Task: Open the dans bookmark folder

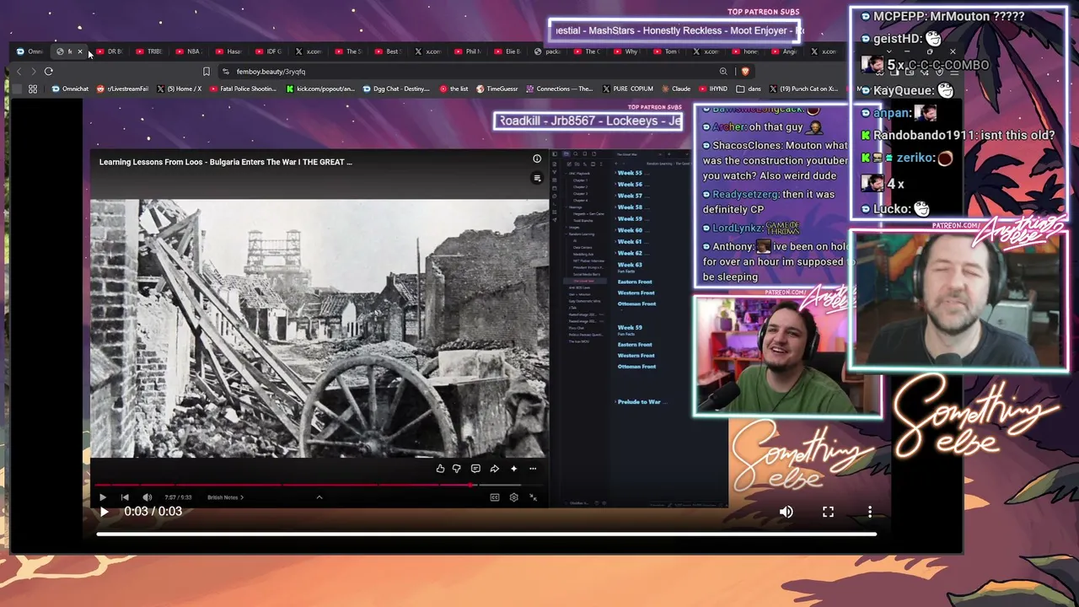Action: point(749,89)
